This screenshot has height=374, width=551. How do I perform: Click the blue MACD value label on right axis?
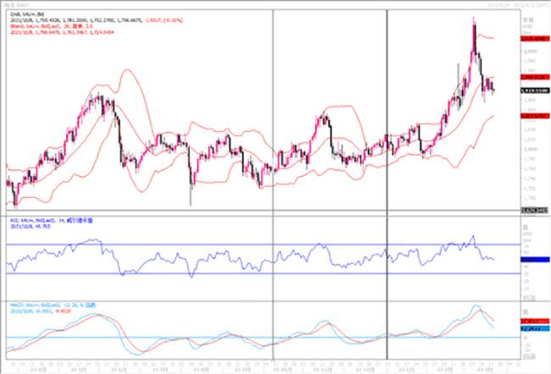(532, 329)
